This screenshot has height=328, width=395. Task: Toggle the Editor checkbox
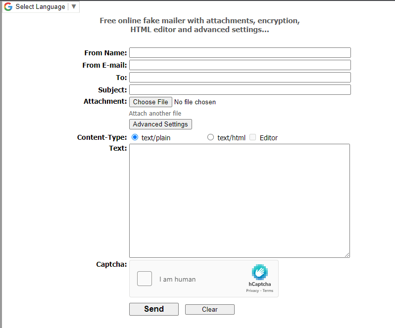coord(253,137)
